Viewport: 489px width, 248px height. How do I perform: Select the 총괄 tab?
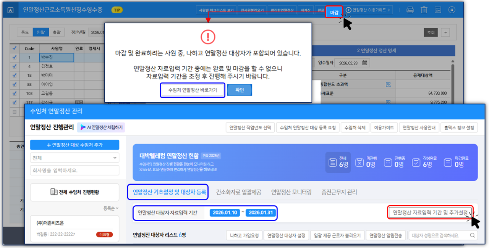57,32
